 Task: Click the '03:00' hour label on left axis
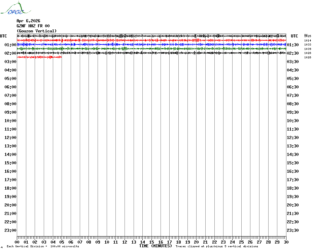pos(10,61)
